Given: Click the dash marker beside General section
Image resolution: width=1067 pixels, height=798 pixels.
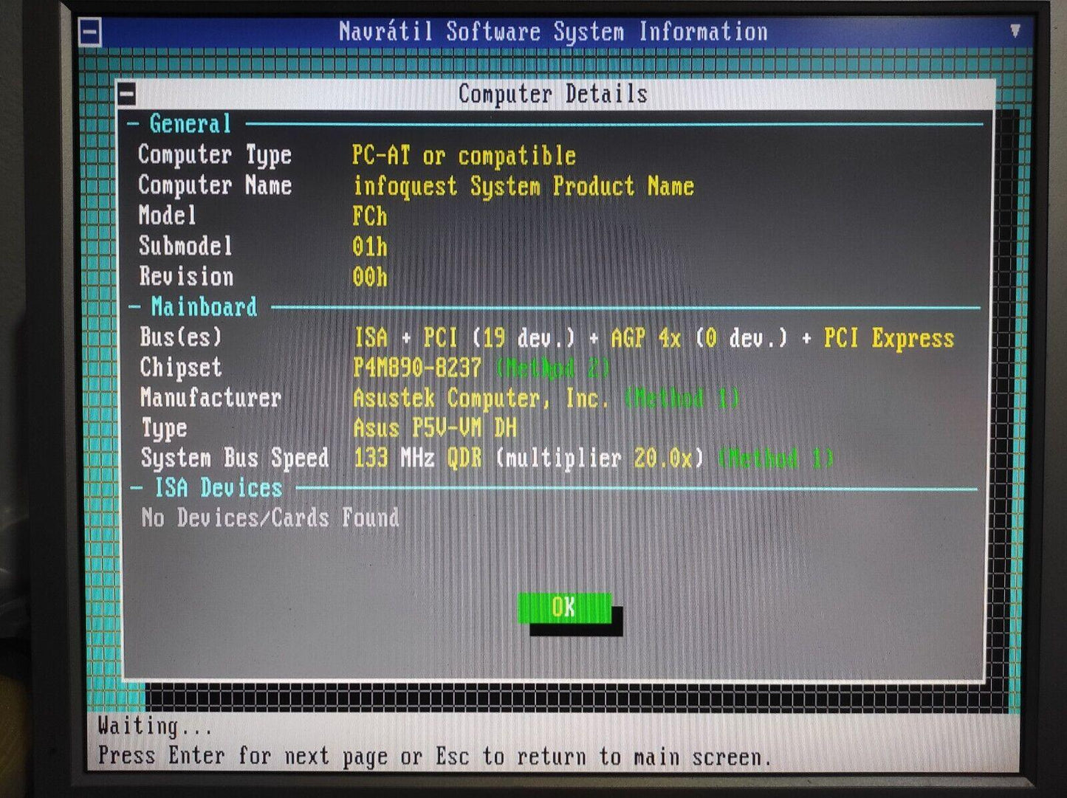Looking at the screenshot, I should coord(135,124).
